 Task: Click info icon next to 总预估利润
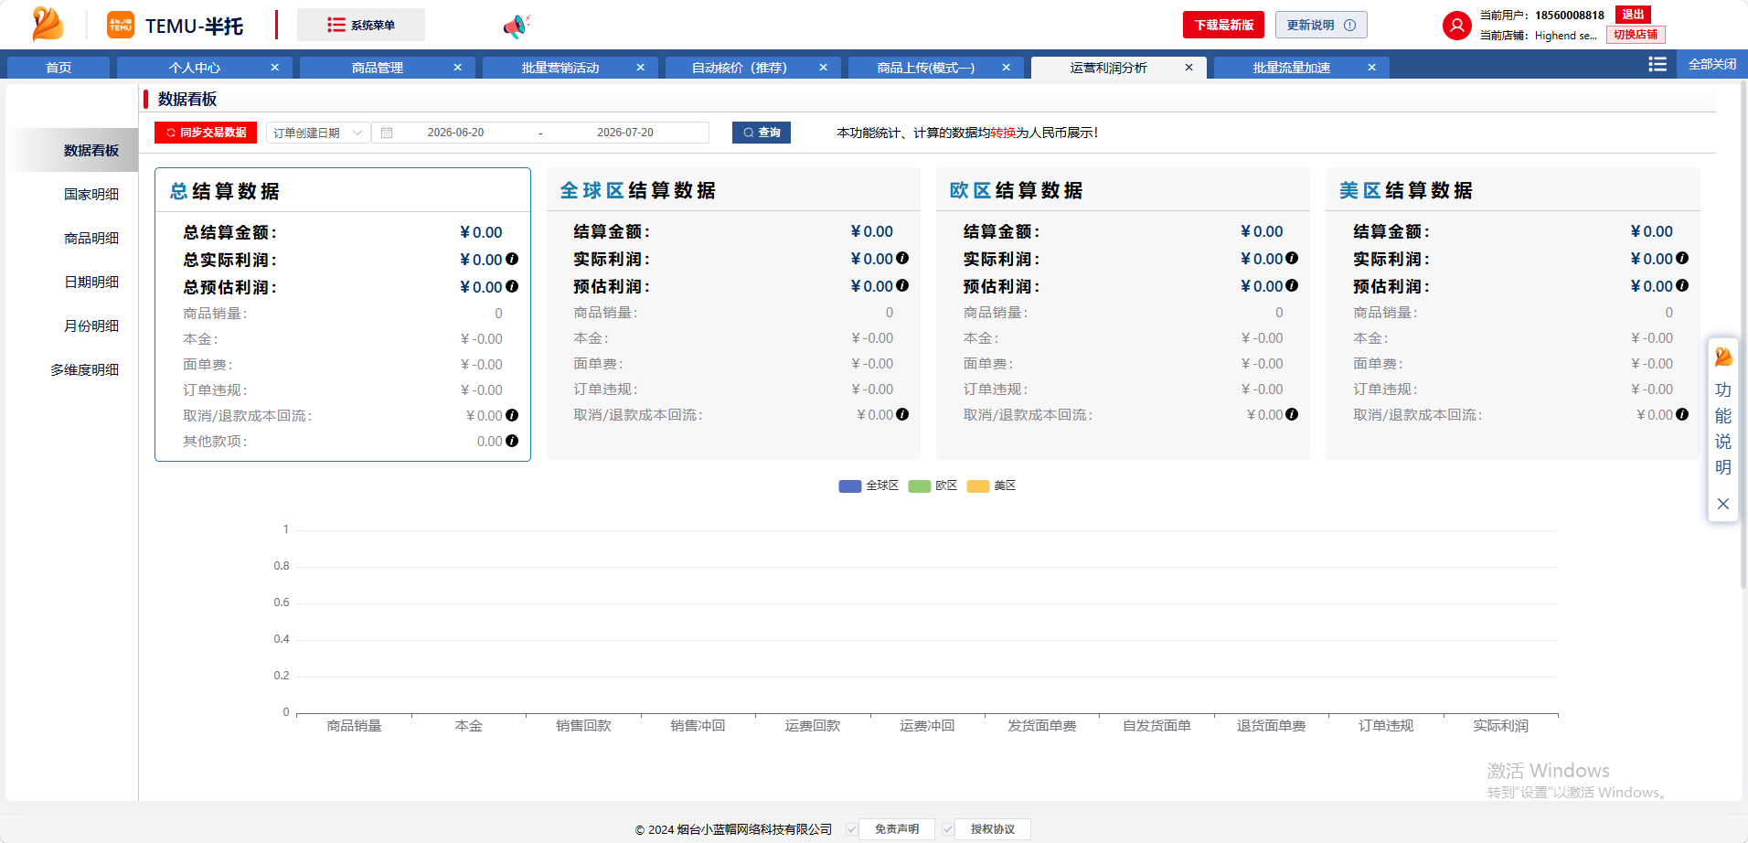coord(512,286)
